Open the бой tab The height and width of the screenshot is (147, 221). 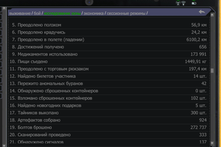[x=37, y=13]
